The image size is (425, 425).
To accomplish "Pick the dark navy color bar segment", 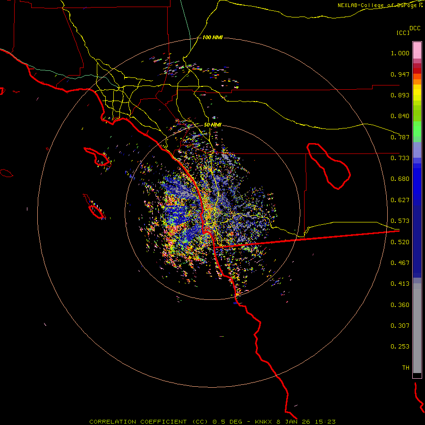I will point(417,238).
